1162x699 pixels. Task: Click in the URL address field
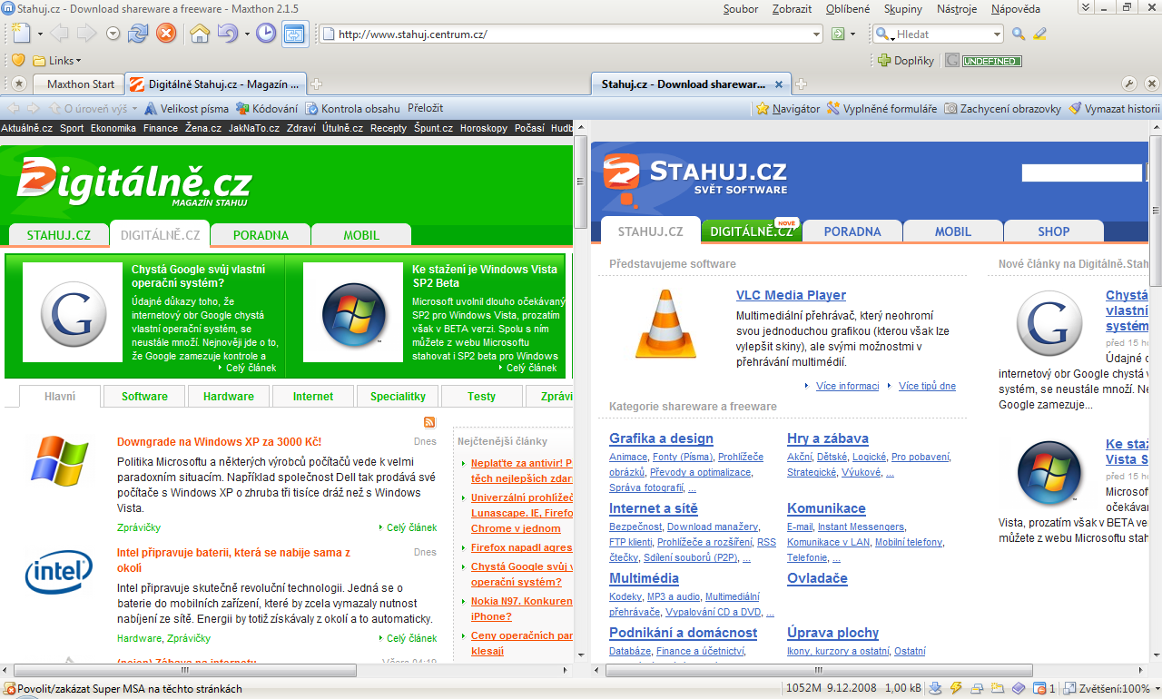(572, 34)
